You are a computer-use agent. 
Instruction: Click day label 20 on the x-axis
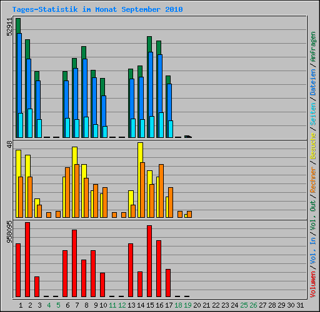pyautogui.click(x=197, y=305)
